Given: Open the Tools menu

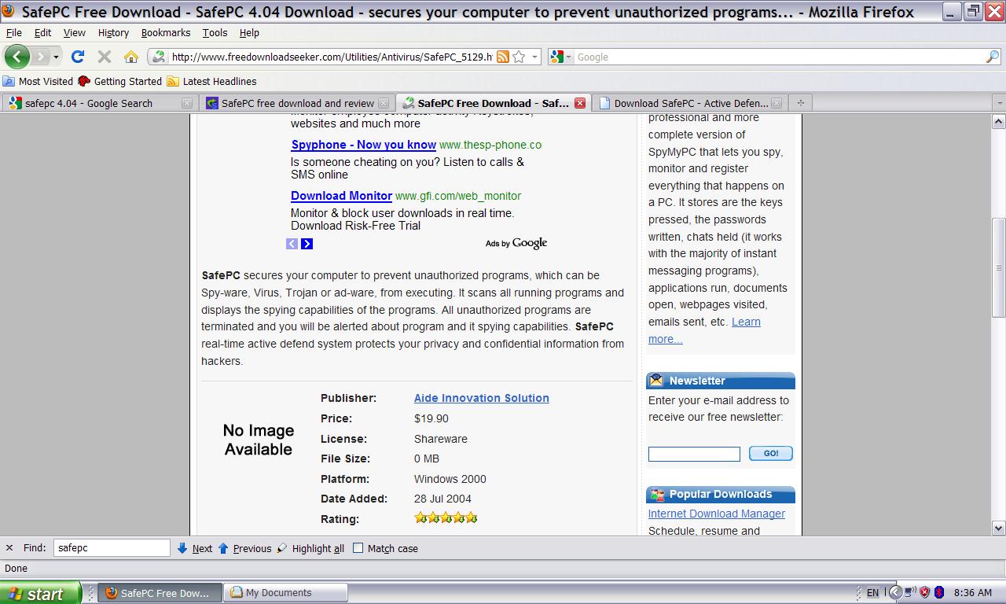Looking at the screenshot, I should [x=215, y=33].
